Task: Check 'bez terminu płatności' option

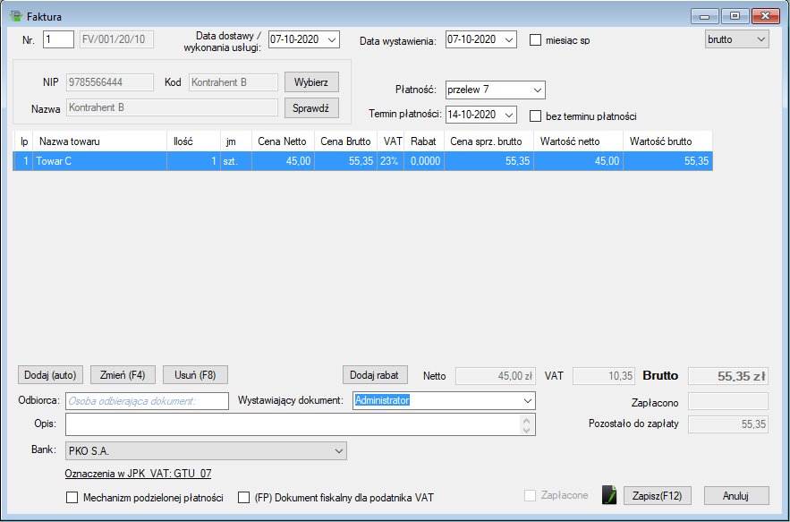Action: 536,116
